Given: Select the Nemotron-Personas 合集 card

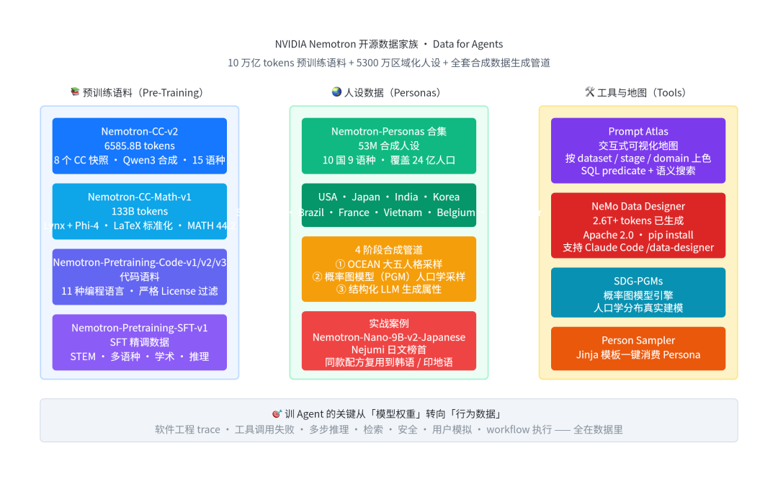Looking at the screenshot, I should 389,146.
